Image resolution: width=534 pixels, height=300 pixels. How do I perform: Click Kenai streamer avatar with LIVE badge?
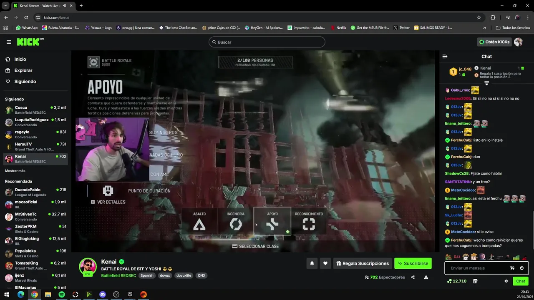tap(88, 267)
